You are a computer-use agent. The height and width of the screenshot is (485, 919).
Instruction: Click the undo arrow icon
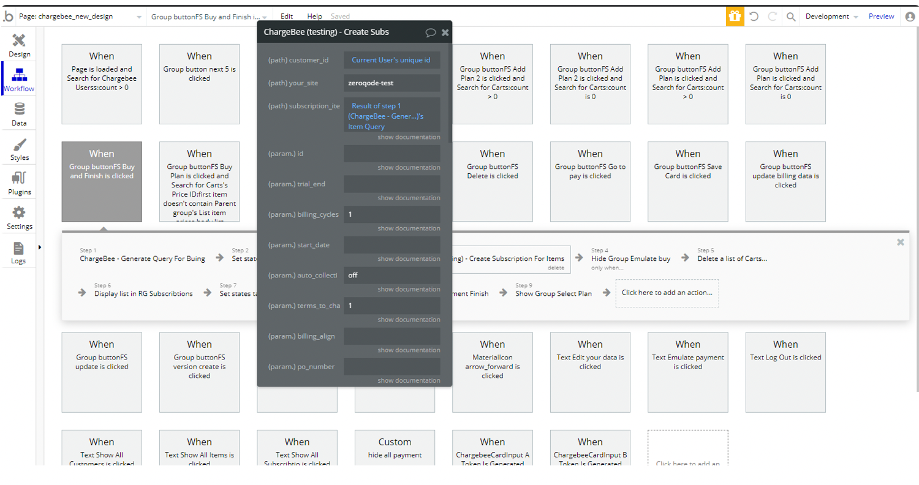pyautogui.click(x=754, y=17)
